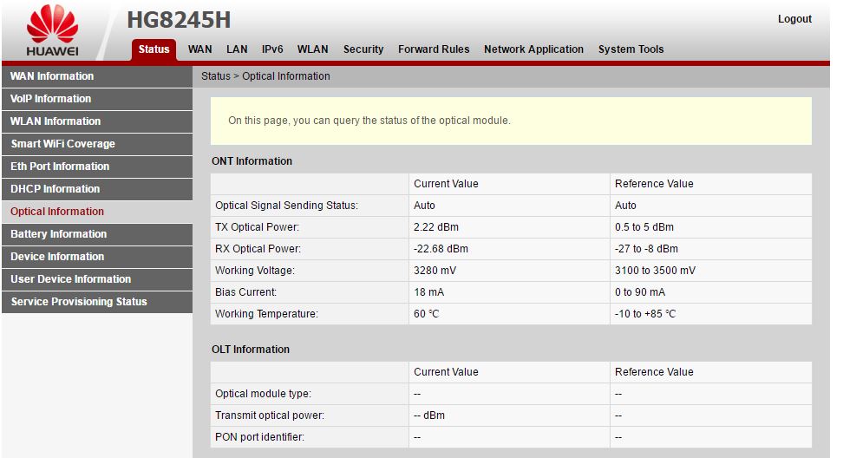The image size is (843, 458).
Task: Go to the Security tab
Action: (x=363, y=49)
